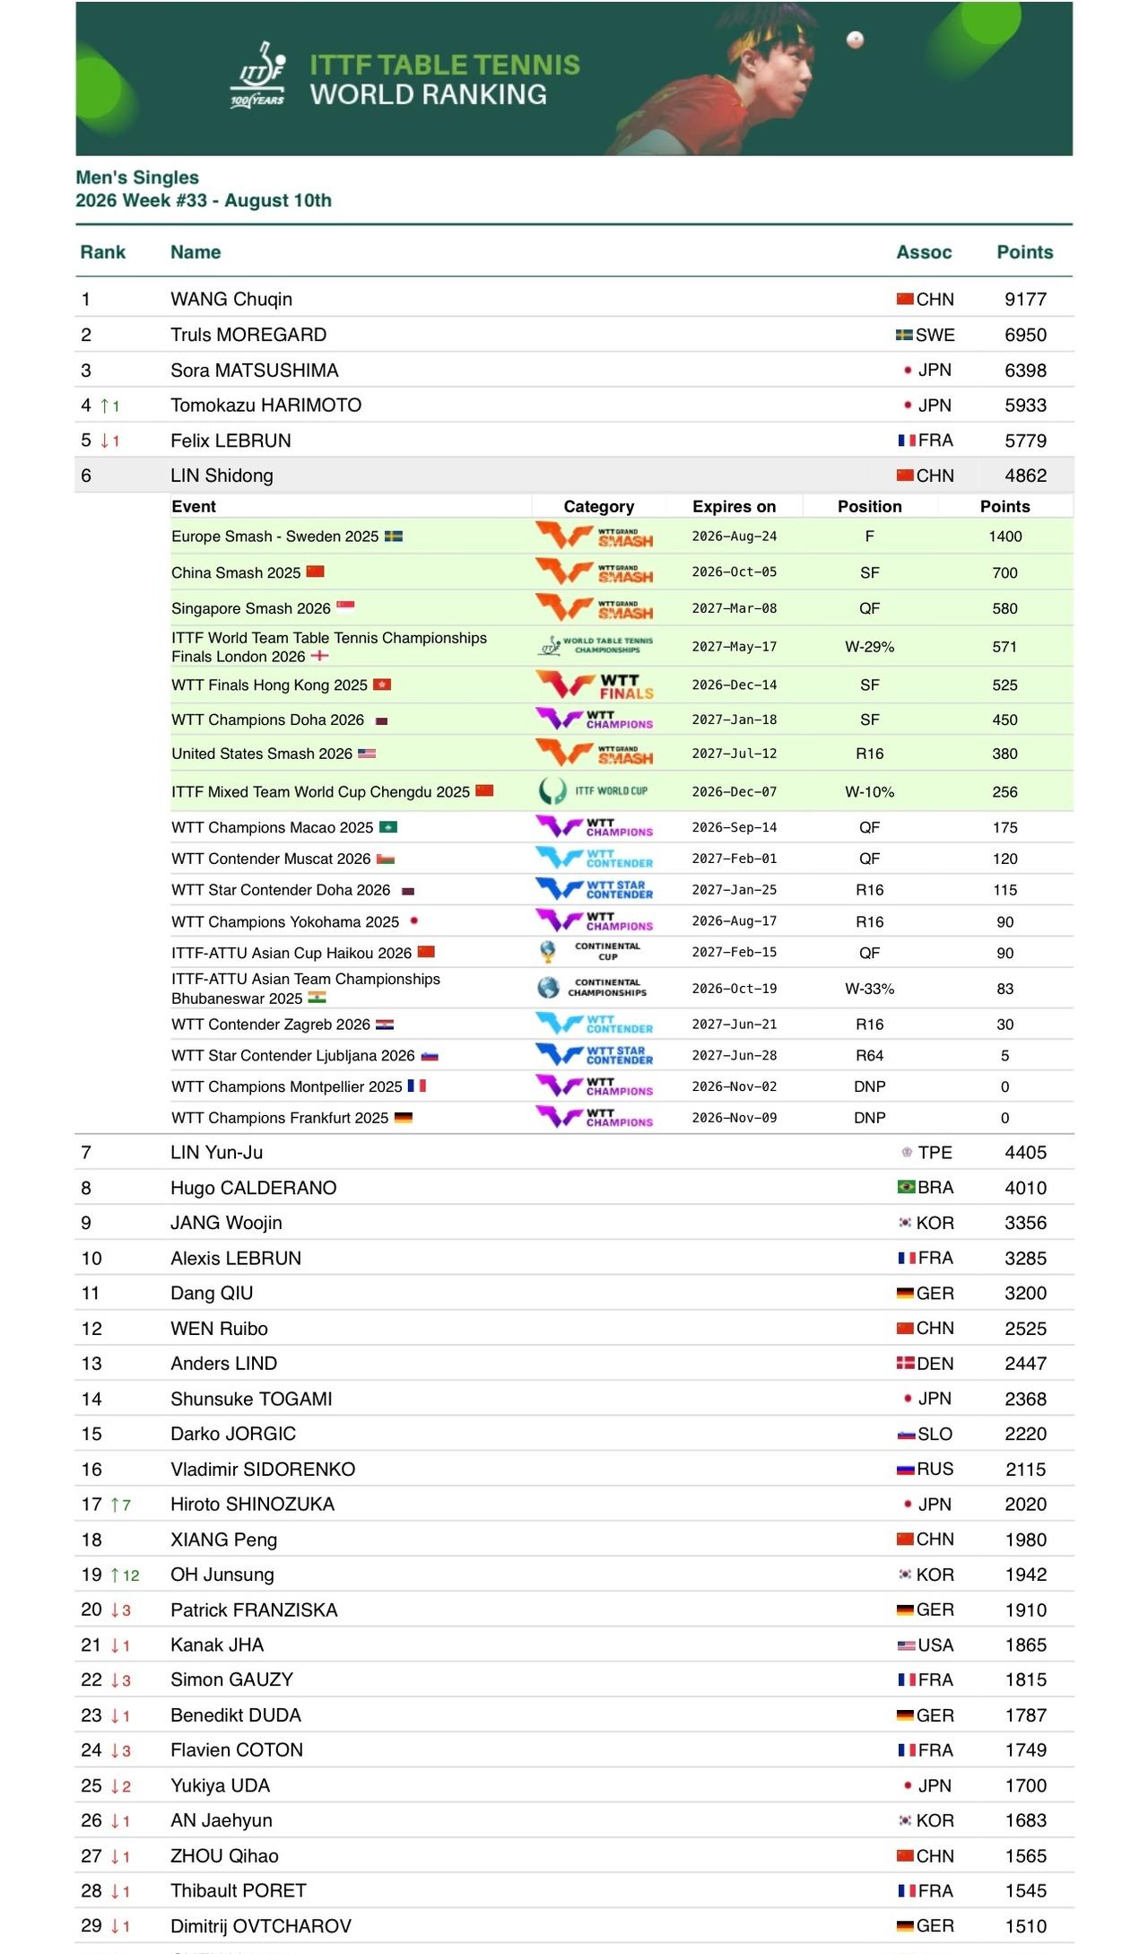Screen dimensions: 1148x1954
Task: Click the WTT Champions logo for Doha 2026
Action: point(594,719)
